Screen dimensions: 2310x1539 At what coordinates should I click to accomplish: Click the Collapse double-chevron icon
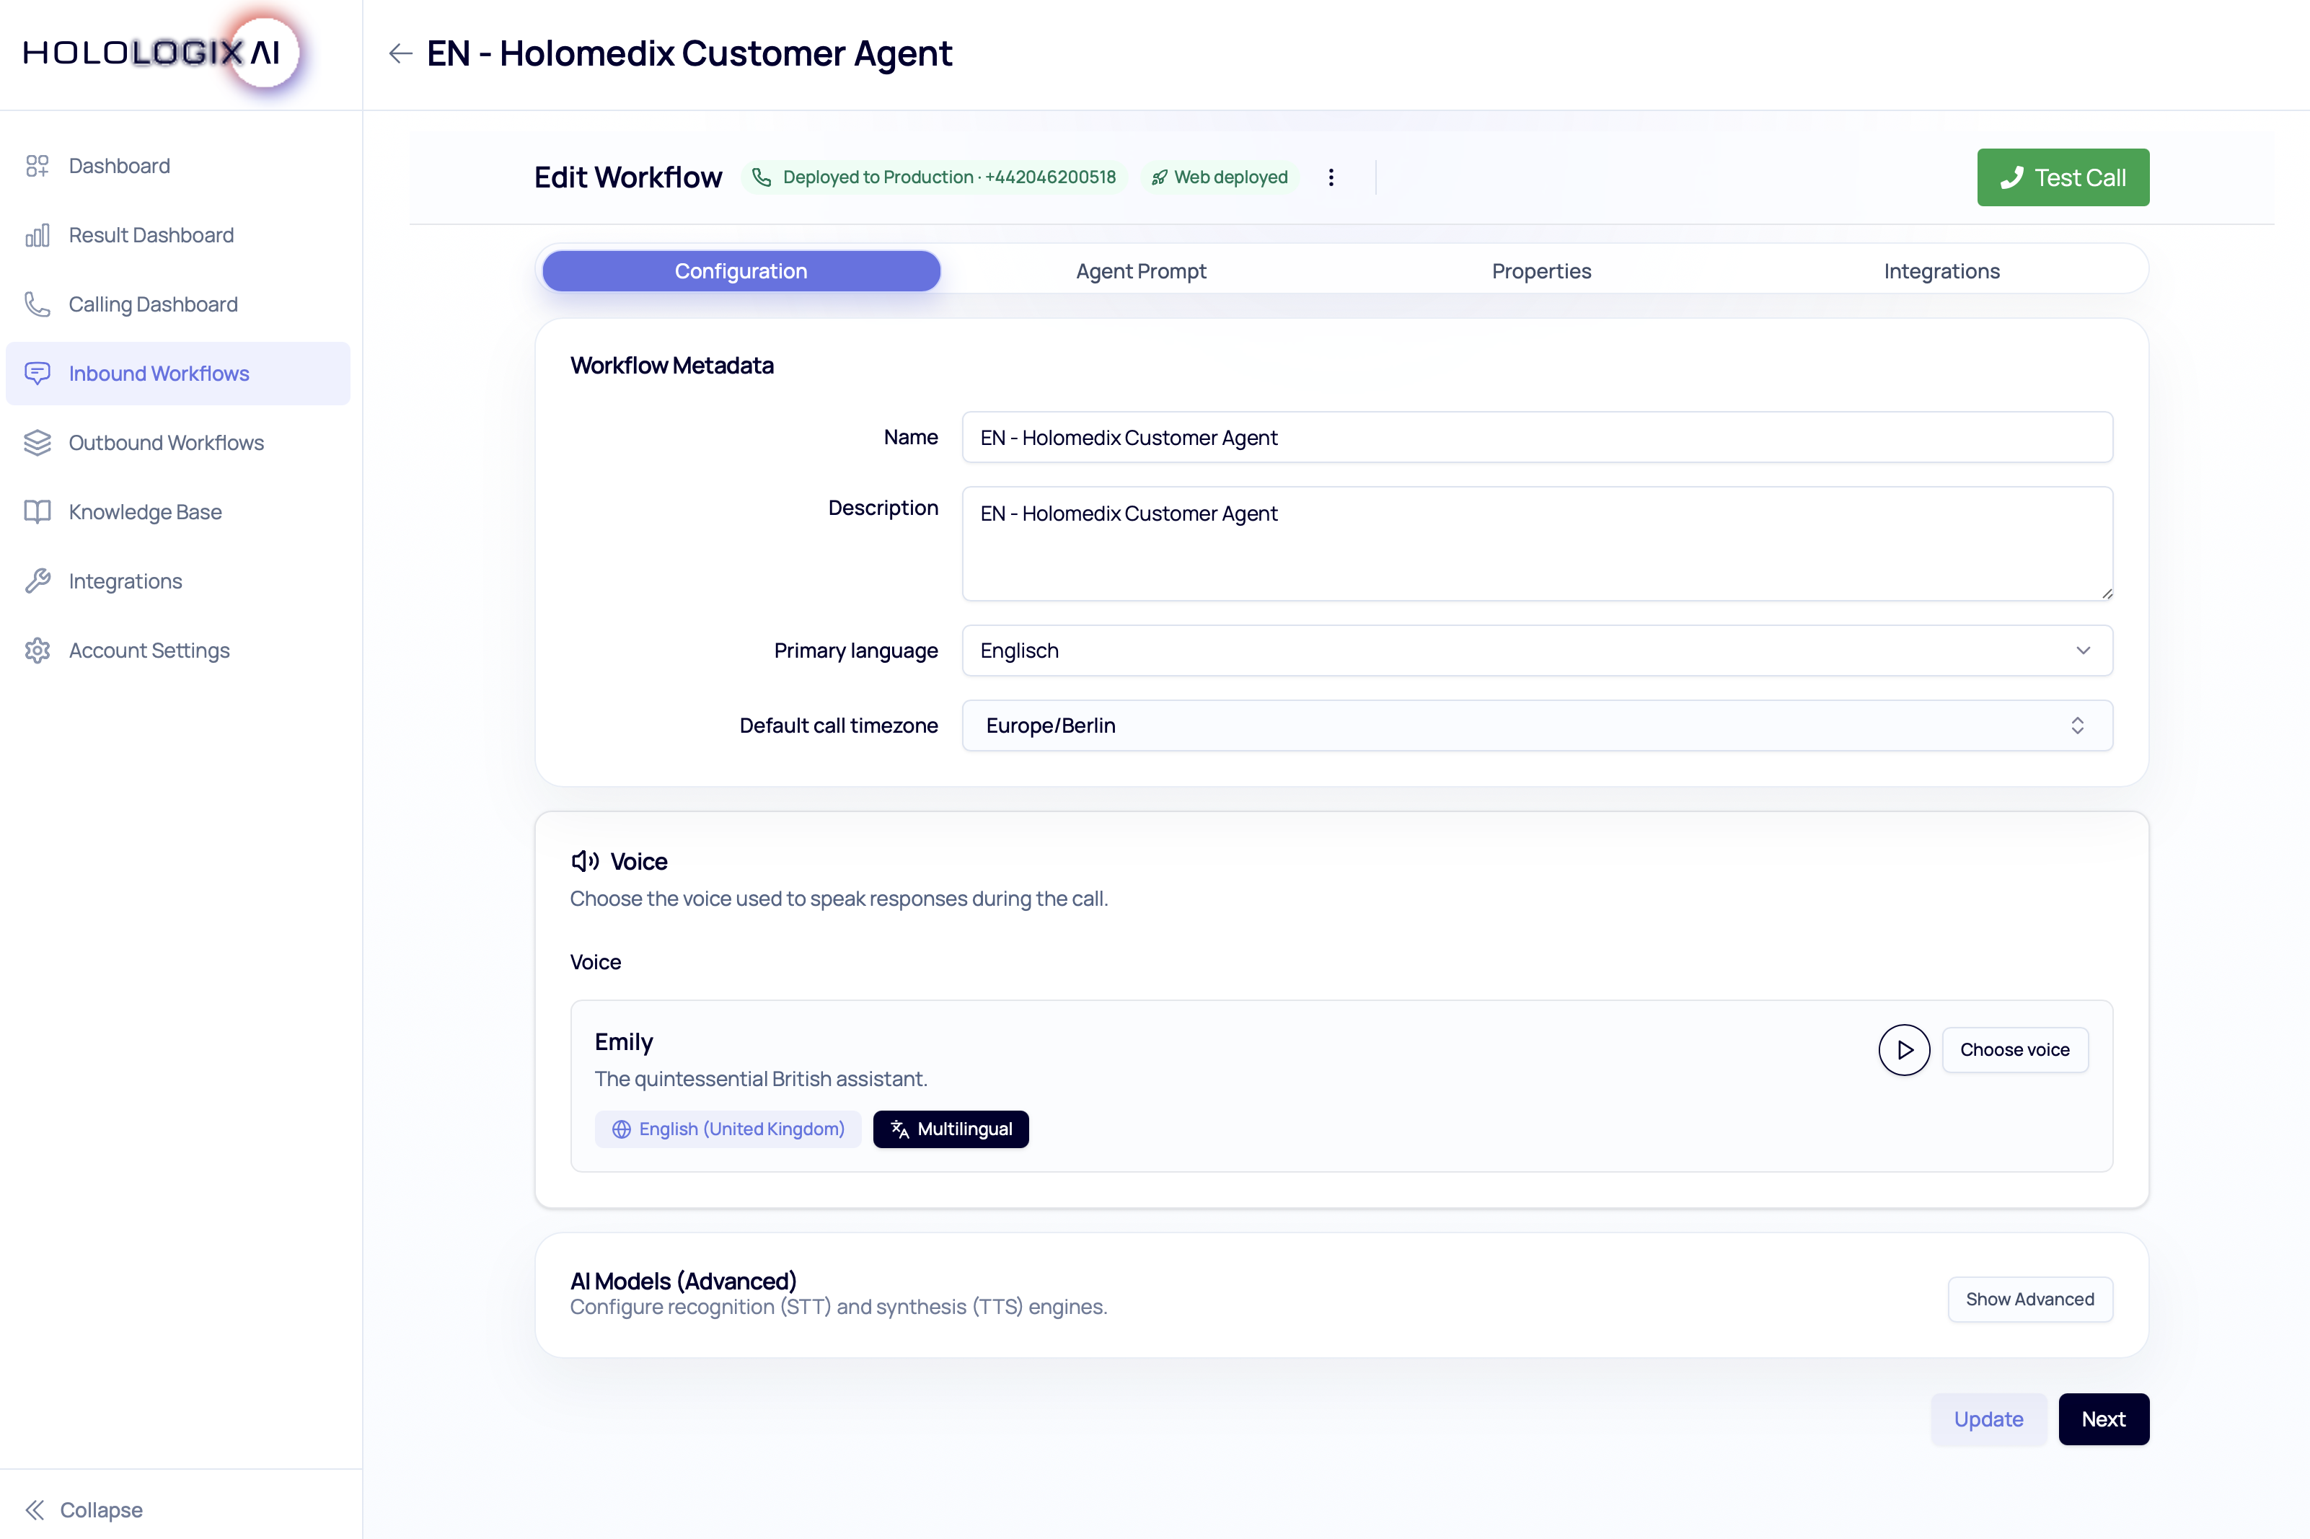click(35, 1509)
